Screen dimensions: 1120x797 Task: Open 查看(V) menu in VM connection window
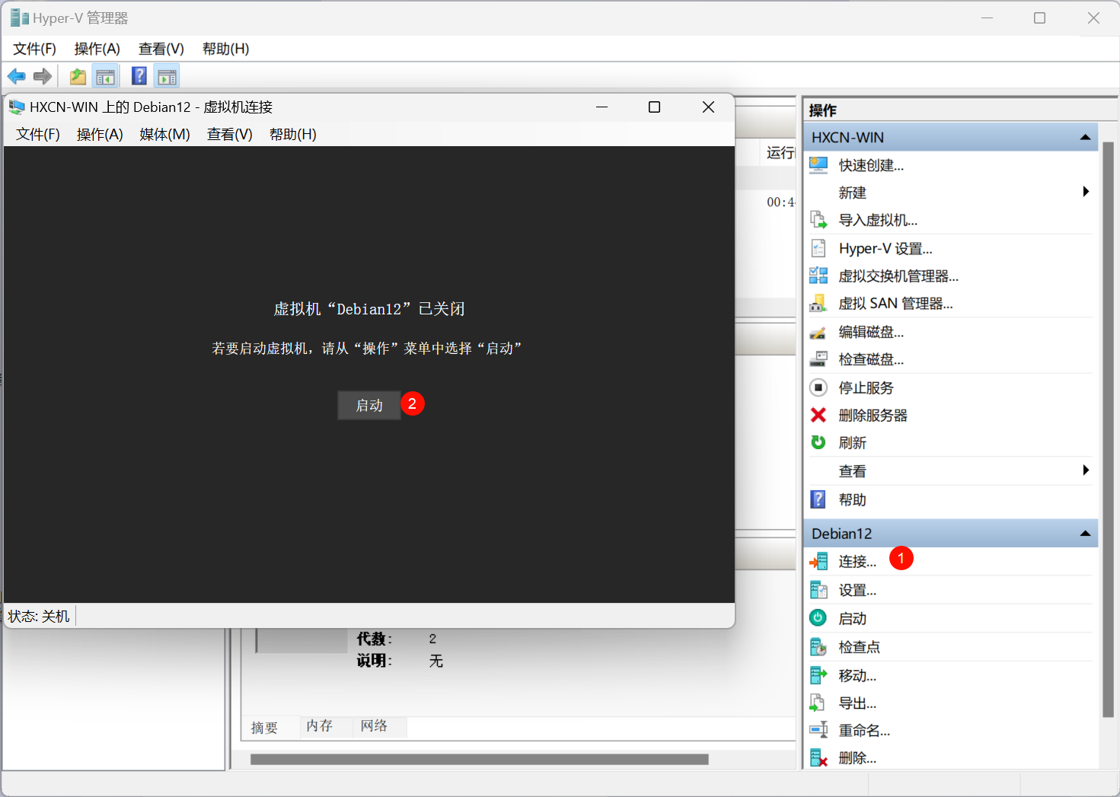tap(230, 134)
